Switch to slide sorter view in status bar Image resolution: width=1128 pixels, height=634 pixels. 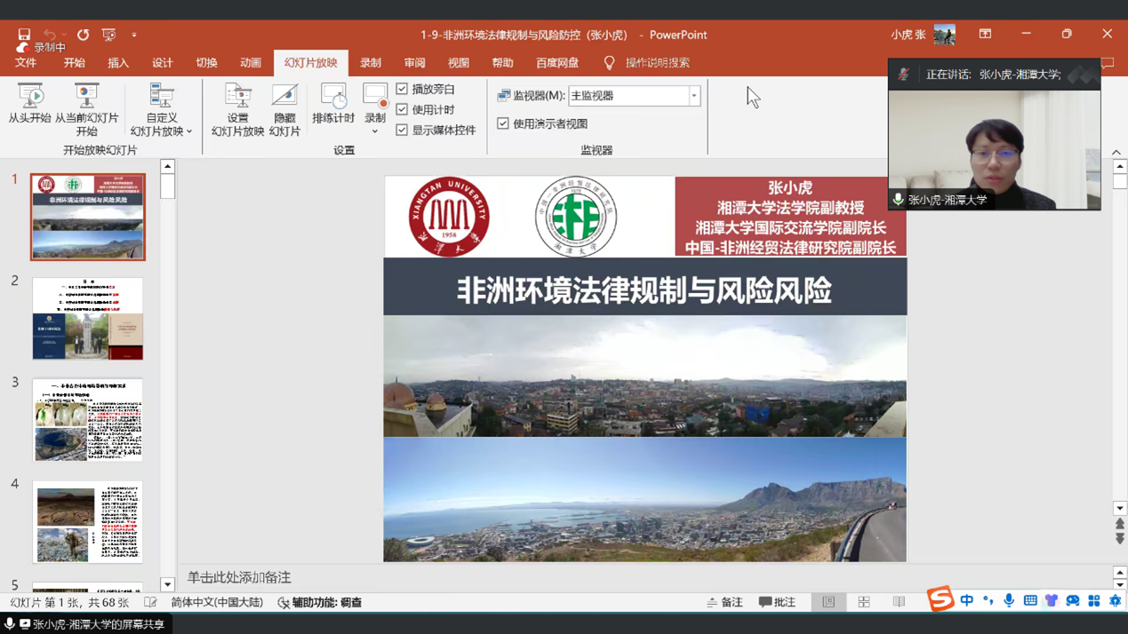pos(864,602)
